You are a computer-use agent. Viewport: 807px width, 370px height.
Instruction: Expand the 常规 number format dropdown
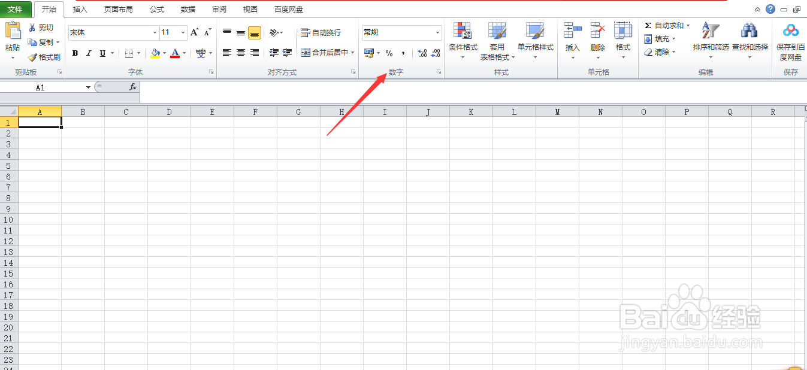(437, 32)
